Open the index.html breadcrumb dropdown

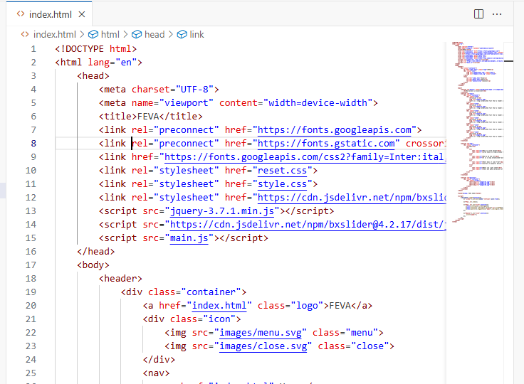pyautogui.click(x=54, y=34)
